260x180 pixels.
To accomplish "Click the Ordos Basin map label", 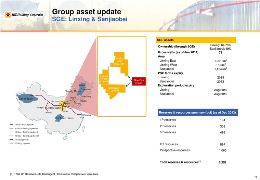I will [x=54, y=108].
